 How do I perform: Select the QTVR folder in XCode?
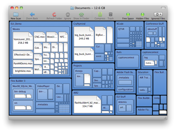coord(123,32)
